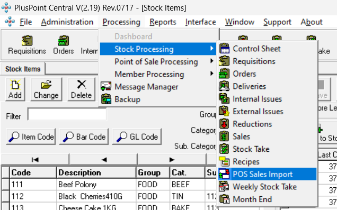The width and height of the screenshot is (337, 210).
Task: Open Recipes in Stock Processing submenu
Action: (x=267, y=162)
